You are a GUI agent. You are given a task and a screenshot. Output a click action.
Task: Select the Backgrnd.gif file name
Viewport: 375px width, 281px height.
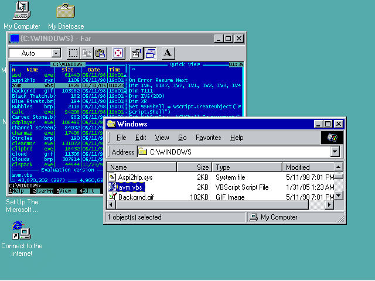(136, 197)
